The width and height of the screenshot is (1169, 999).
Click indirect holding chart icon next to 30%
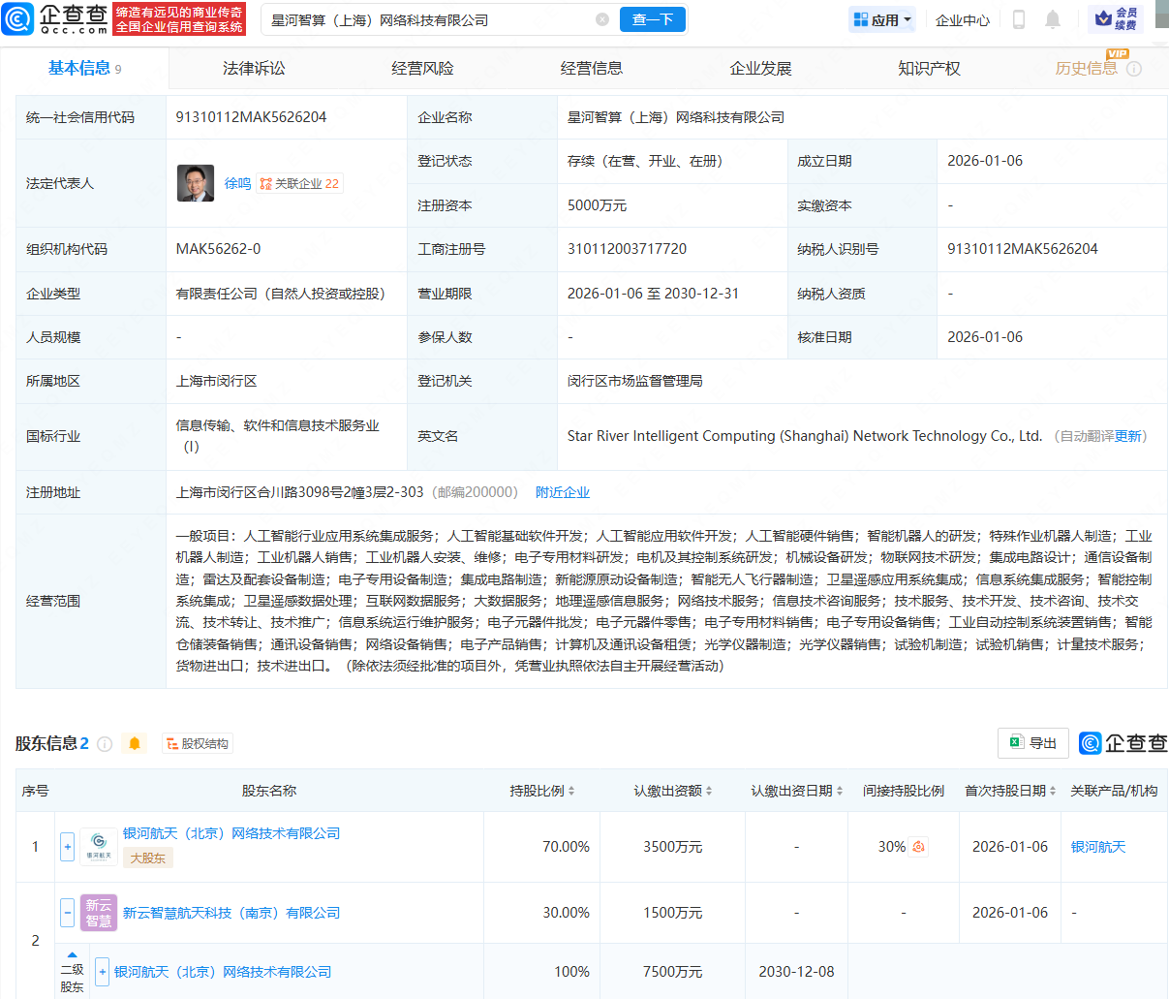tap(918, 847)
